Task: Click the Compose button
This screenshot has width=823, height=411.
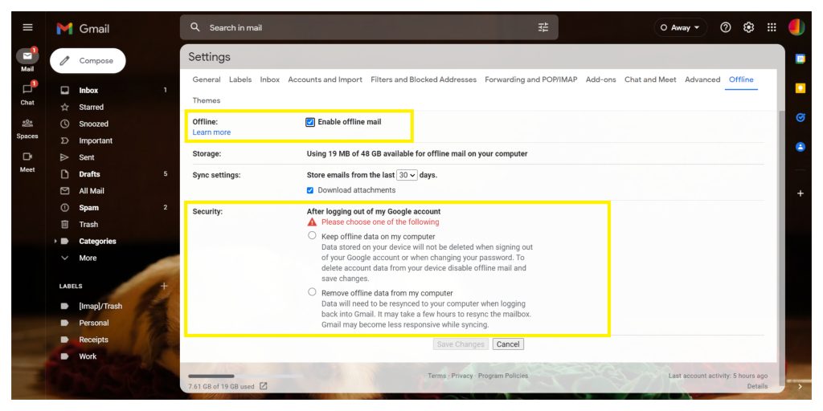Action: point(88,61)
